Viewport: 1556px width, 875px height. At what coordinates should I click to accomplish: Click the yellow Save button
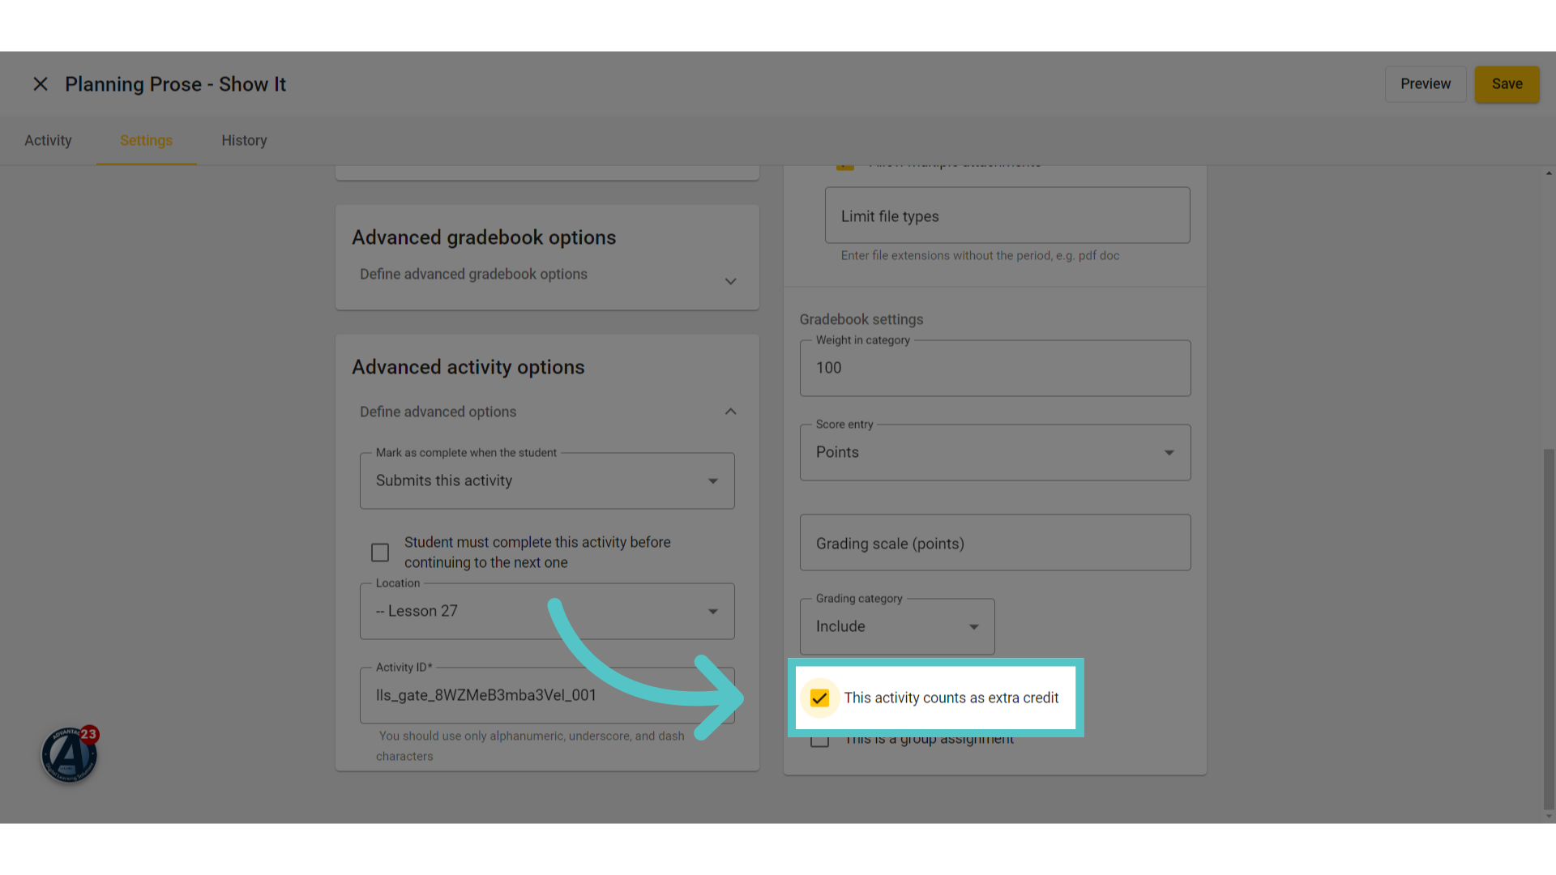point(1507,84)
